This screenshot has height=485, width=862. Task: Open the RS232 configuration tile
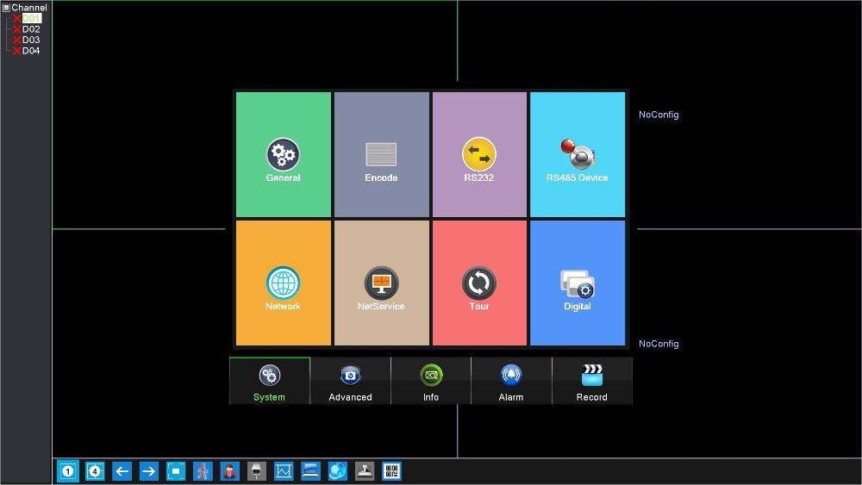tap(479, 154)
